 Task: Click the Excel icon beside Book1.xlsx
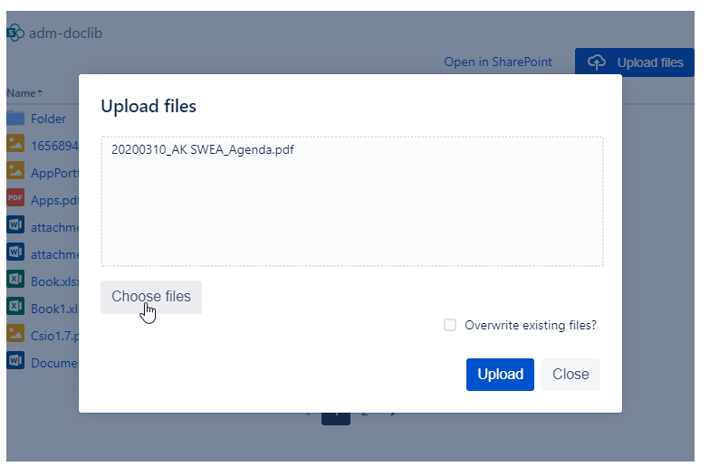click(x=15, y=307)
